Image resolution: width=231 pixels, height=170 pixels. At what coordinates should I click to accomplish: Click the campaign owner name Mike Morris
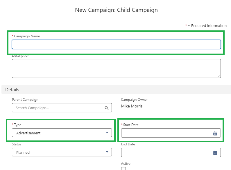132,106
